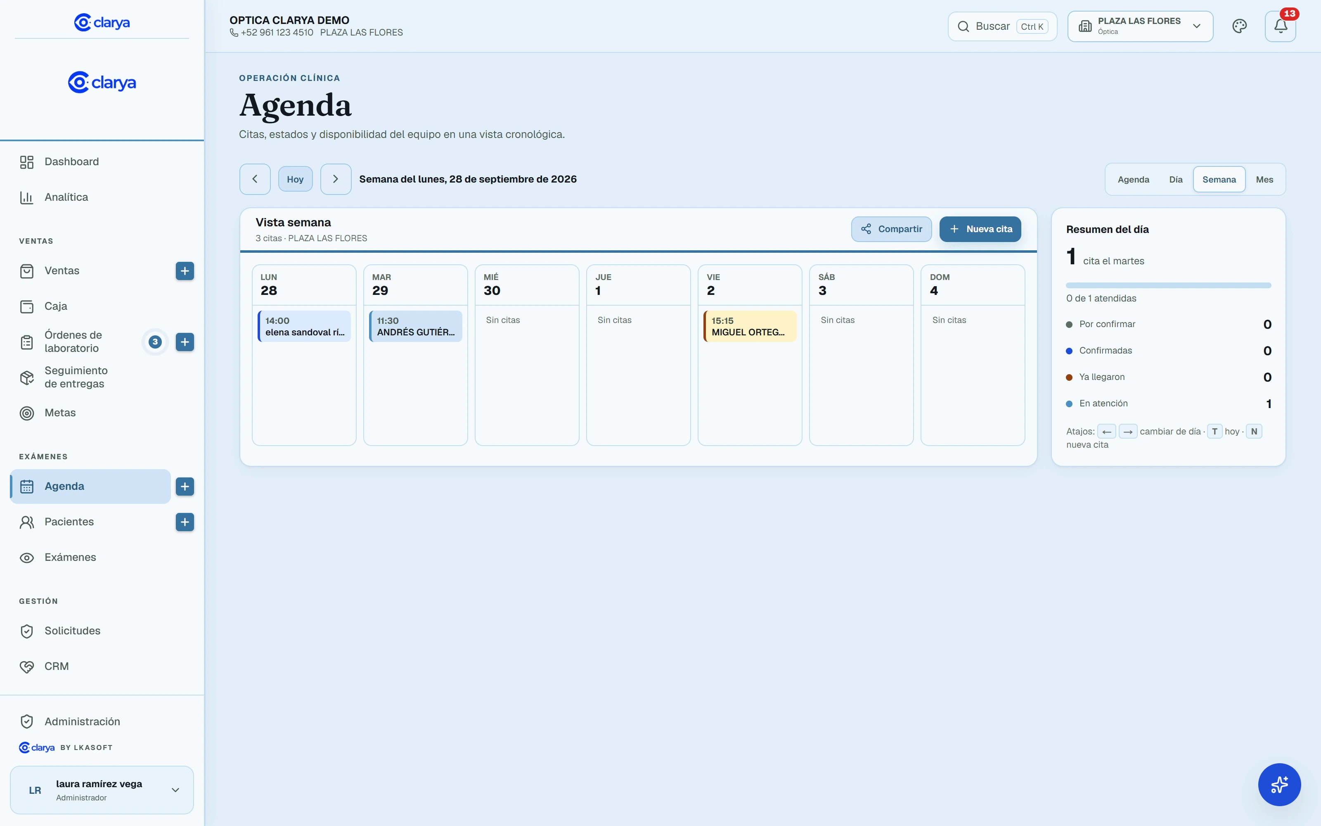Advance to next week with chevron
1321x826 pixels.
[x=336, y=179]
